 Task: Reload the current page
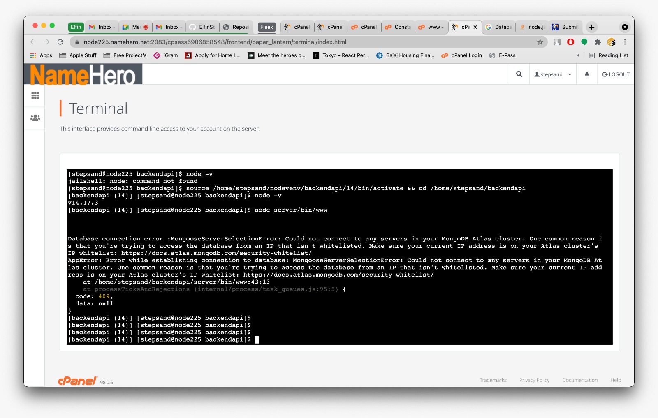tap(60, 42)
